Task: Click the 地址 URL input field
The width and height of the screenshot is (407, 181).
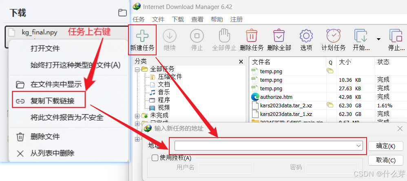Action: [x=268, y=146]
